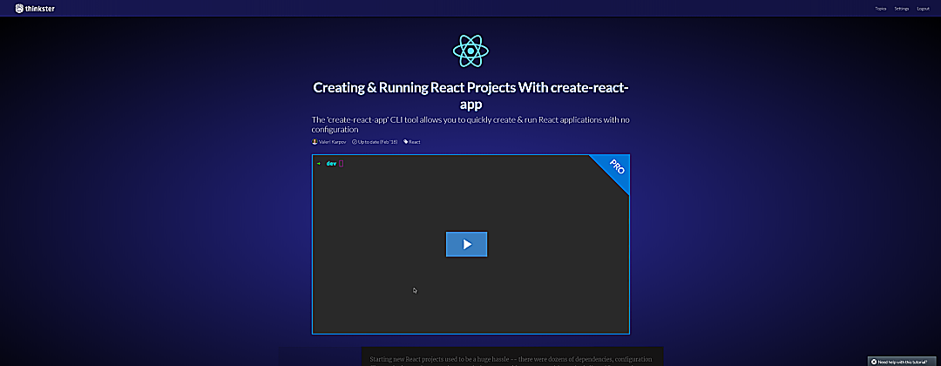This screenshot has height=366, width=941.
Task: Open author Valeri Karpov's profile
Action: pos(332,142)
